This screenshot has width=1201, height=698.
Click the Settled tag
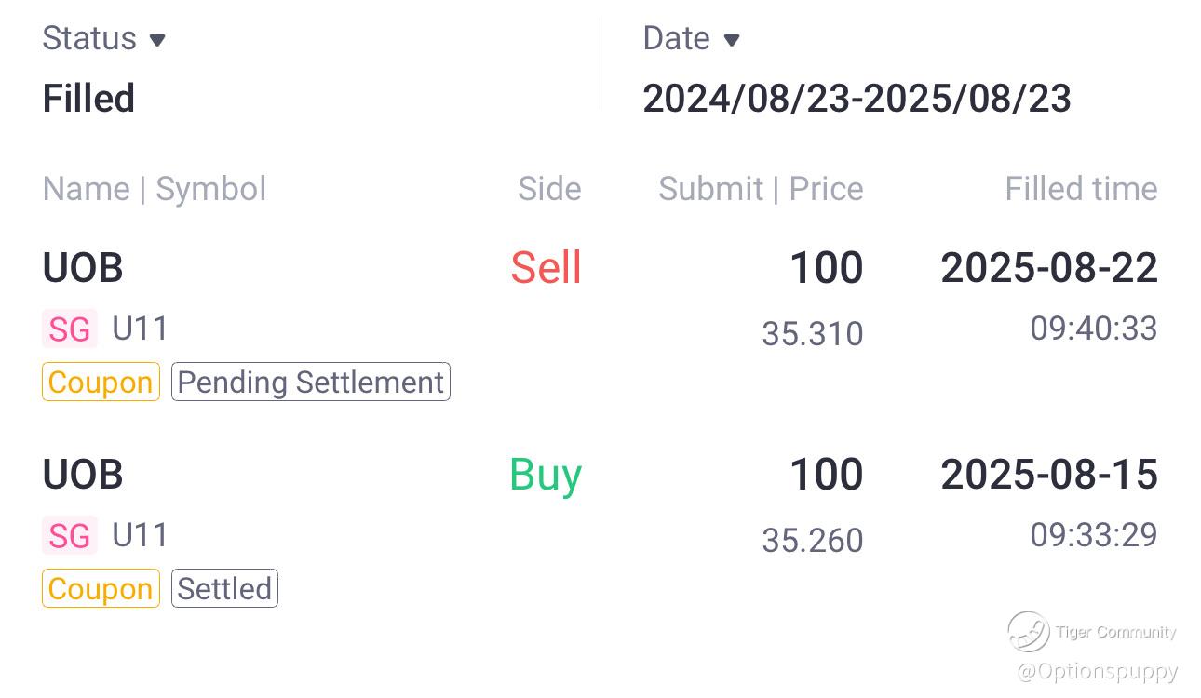point(224,589)
